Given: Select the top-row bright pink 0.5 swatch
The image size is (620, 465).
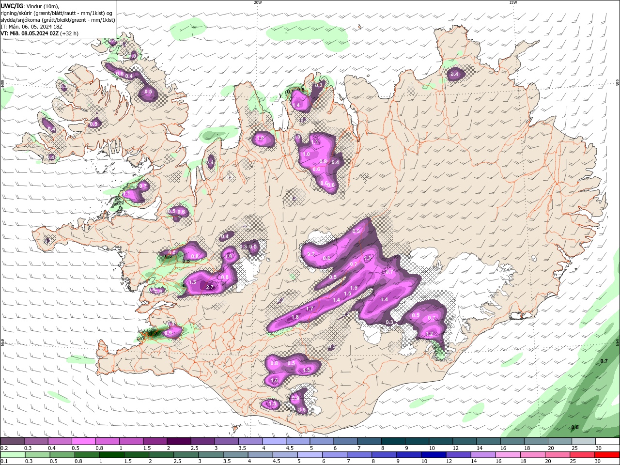Looking at the screenshot, I should point(83,441).
